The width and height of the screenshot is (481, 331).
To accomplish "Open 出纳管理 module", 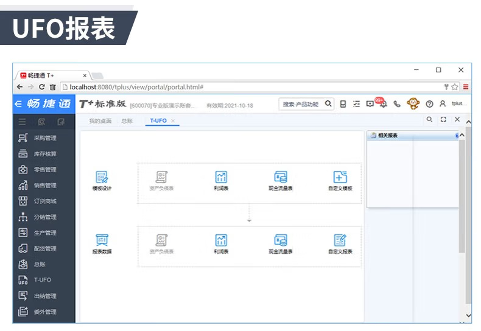I will [x=37, y=296].
